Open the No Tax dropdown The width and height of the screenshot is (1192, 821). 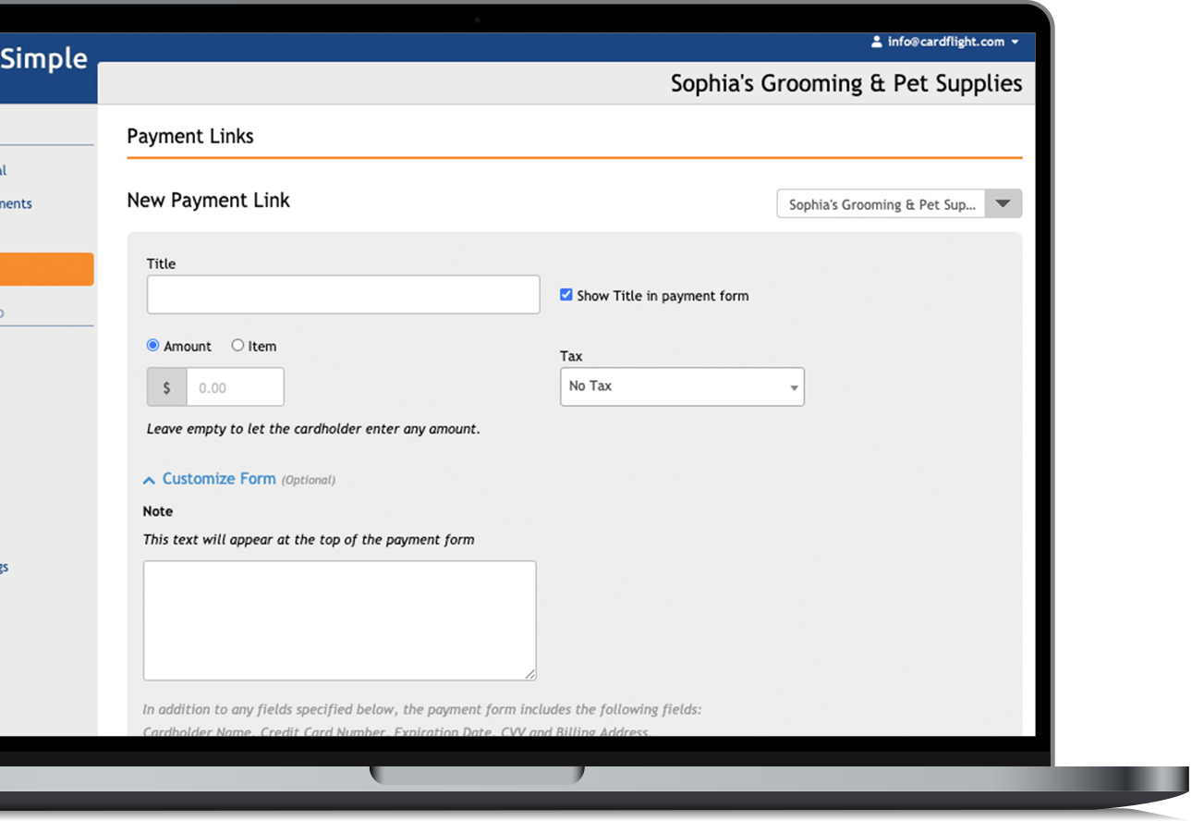tap(682, 386)
